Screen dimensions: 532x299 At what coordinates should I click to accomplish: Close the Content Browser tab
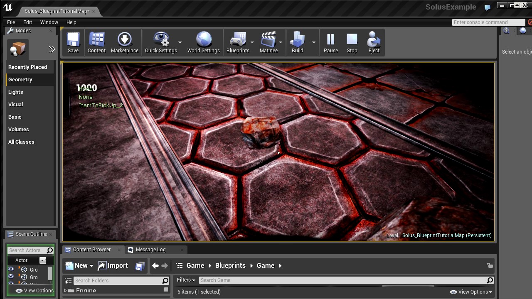click(119, 250)
